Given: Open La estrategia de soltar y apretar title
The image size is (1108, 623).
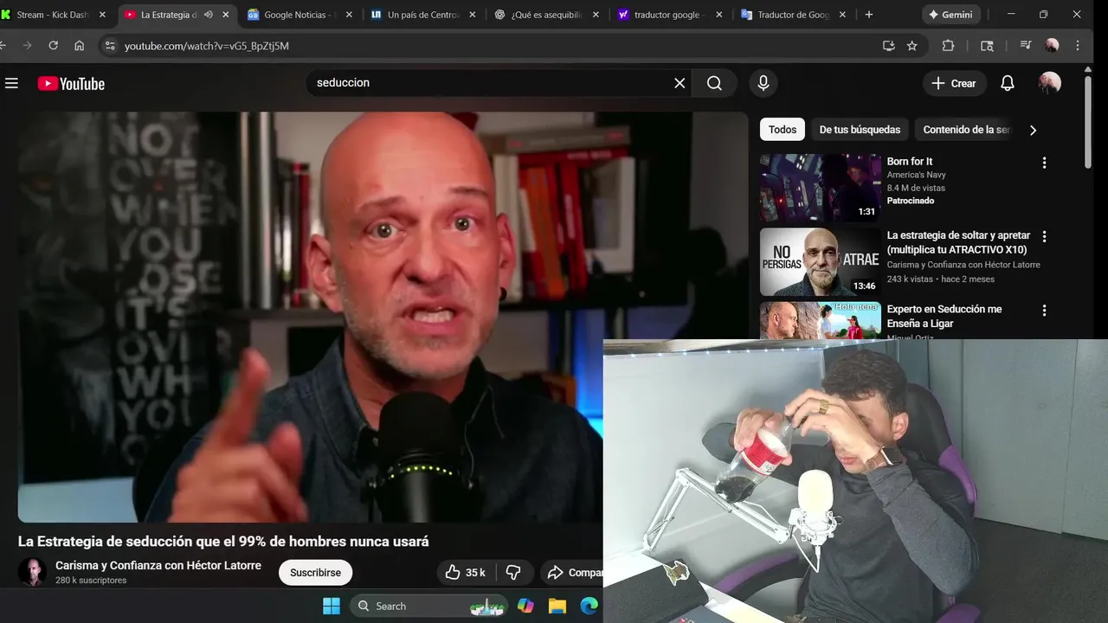Looking at the screenshot, I should click(x=958, y=242).
